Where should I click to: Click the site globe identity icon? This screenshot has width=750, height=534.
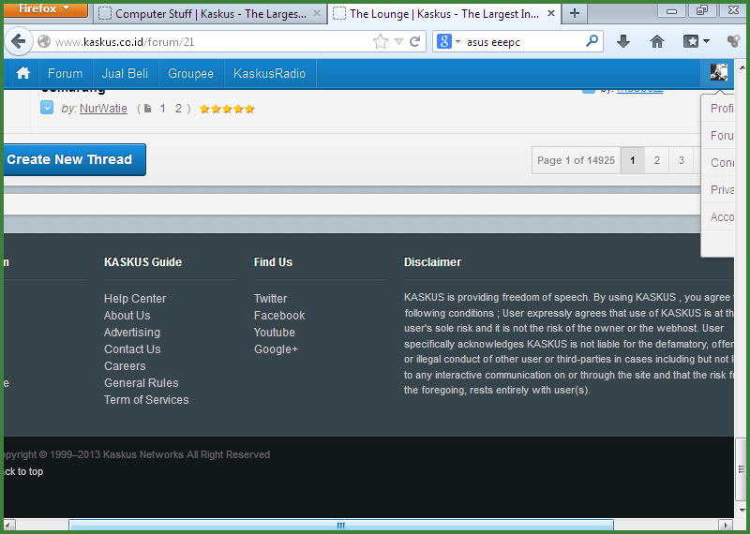tap(44, 41)
